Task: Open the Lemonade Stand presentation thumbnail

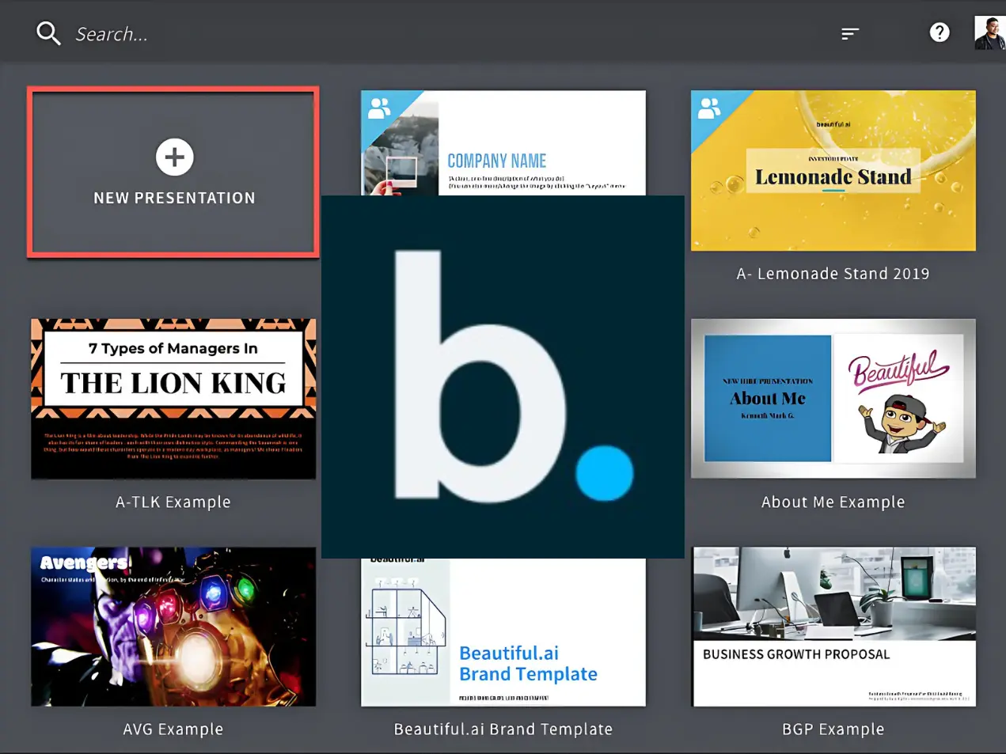Action: (833, 171)
